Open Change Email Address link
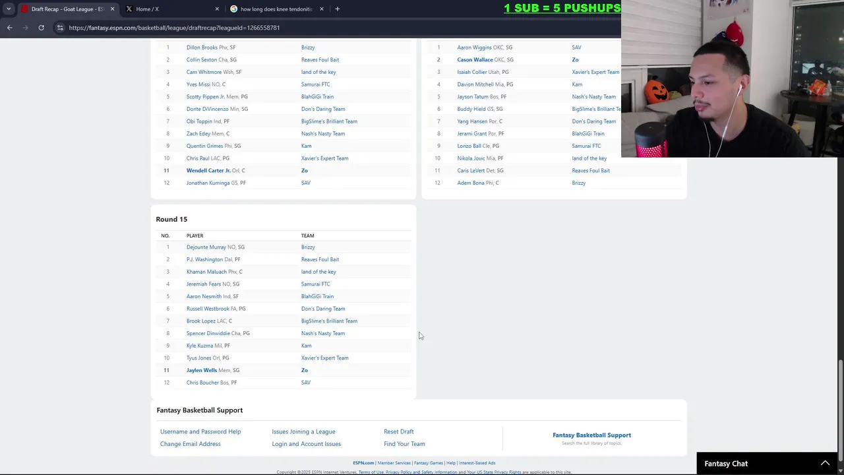Screen dimensions: 844x475 (191, 444)
